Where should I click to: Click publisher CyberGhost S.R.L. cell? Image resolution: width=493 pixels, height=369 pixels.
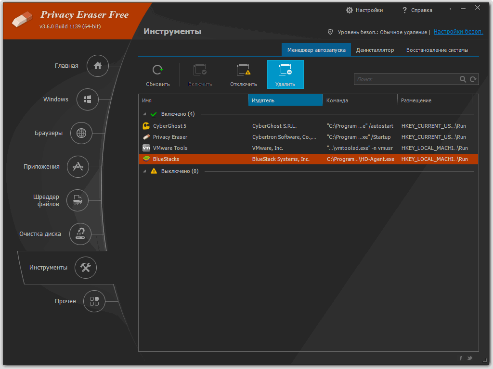pyautogui.click(x=274, y=126)
